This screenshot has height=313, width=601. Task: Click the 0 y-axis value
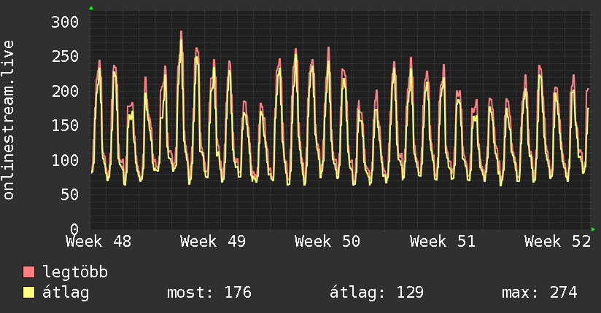click(x=74, y=229)
